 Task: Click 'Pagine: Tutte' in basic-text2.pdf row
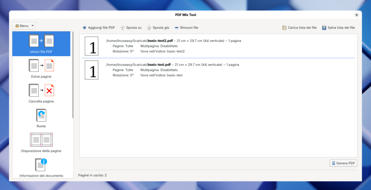tap(123, 46)
